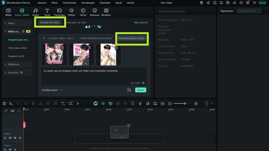Expand the Meus section

click(5, 23)
